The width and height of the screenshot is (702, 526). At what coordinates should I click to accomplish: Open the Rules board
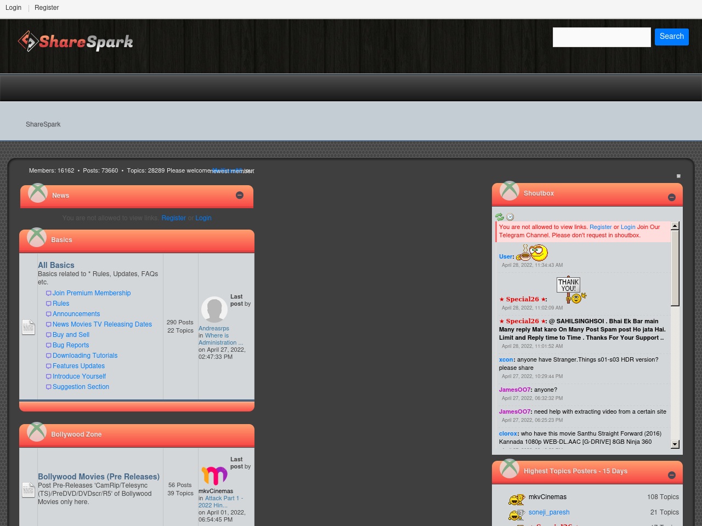point(61,304)
